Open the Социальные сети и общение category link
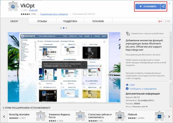This screenshot has width=173, height=123. pyautogui.click(x=54, y=14)
